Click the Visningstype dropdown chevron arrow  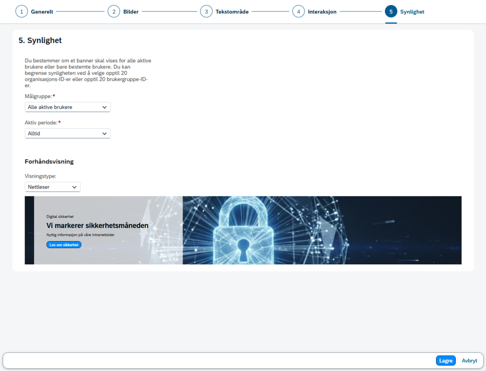click(74, 187)
